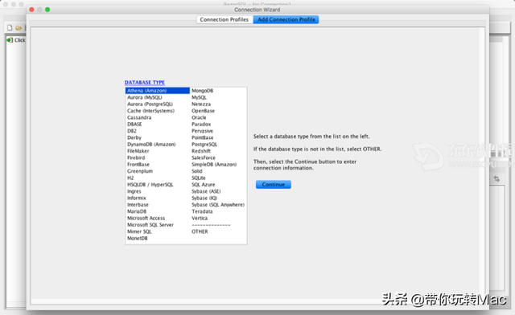The height and width of the screenshot is (315, 515).
Task: Pick Ingres from the database list
Action: (134, 191)
